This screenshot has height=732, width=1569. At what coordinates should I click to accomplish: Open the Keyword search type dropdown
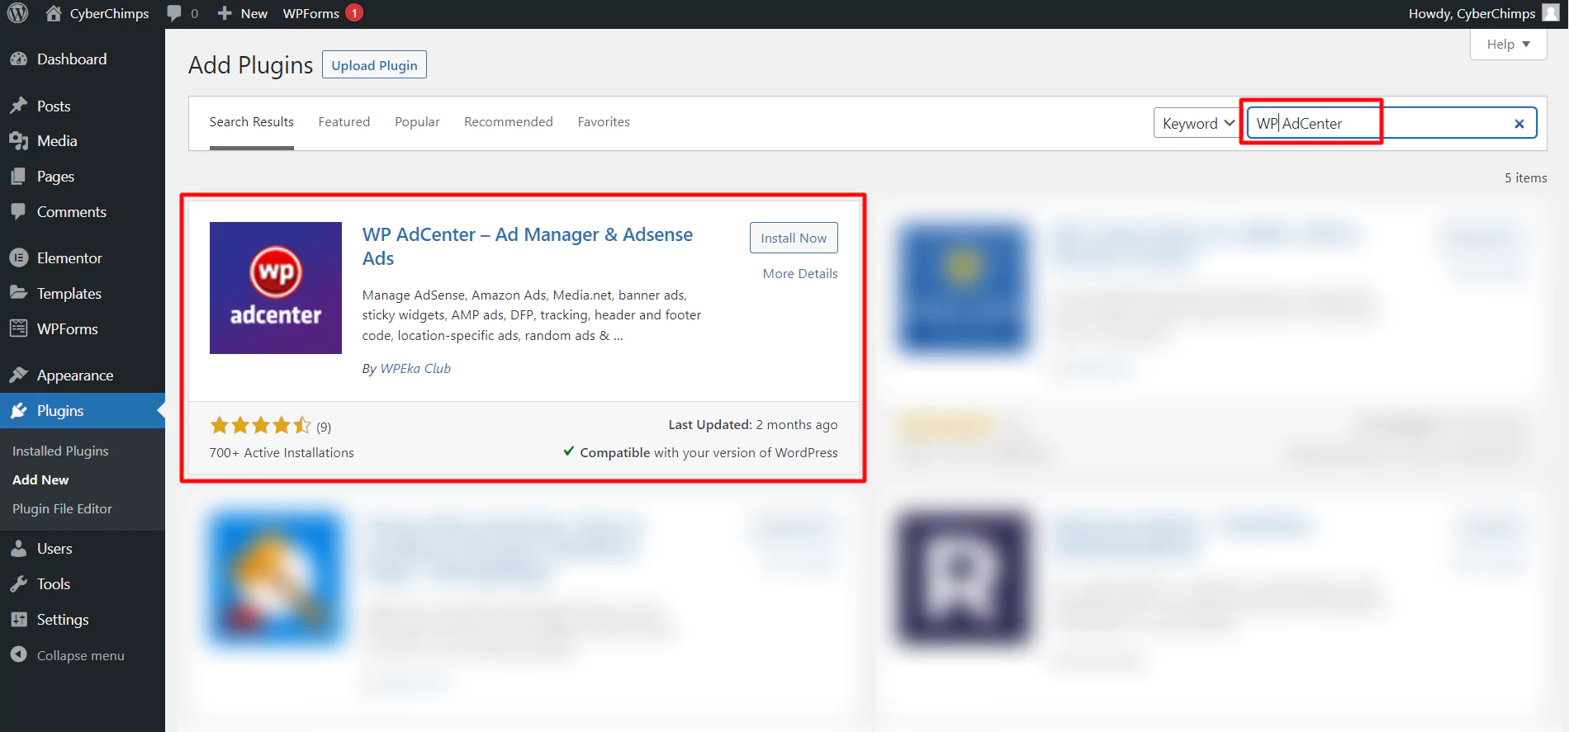coord(1197,123)
